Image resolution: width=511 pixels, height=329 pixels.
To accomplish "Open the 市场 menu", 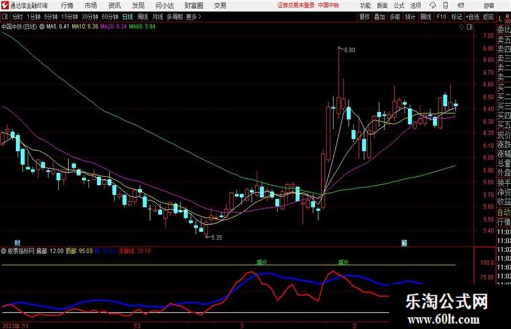I will pos(91,5).
